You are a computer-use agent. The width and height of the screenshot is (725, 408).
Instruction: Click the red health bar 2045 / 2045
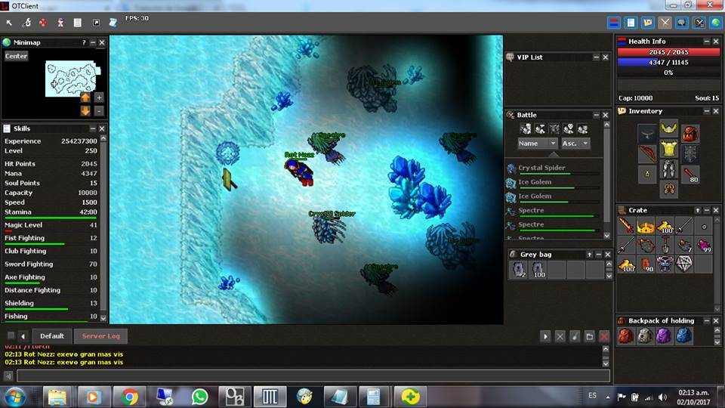[x=668, y=53]
